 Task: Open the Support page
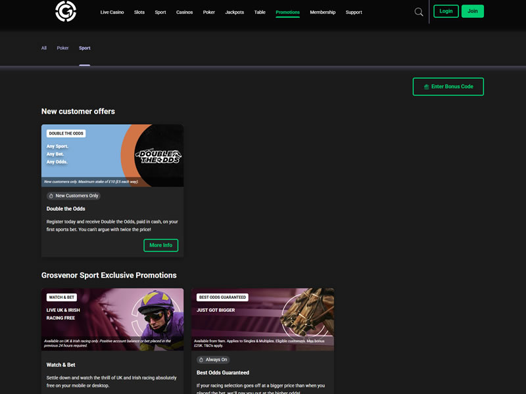tap(354, 12)
